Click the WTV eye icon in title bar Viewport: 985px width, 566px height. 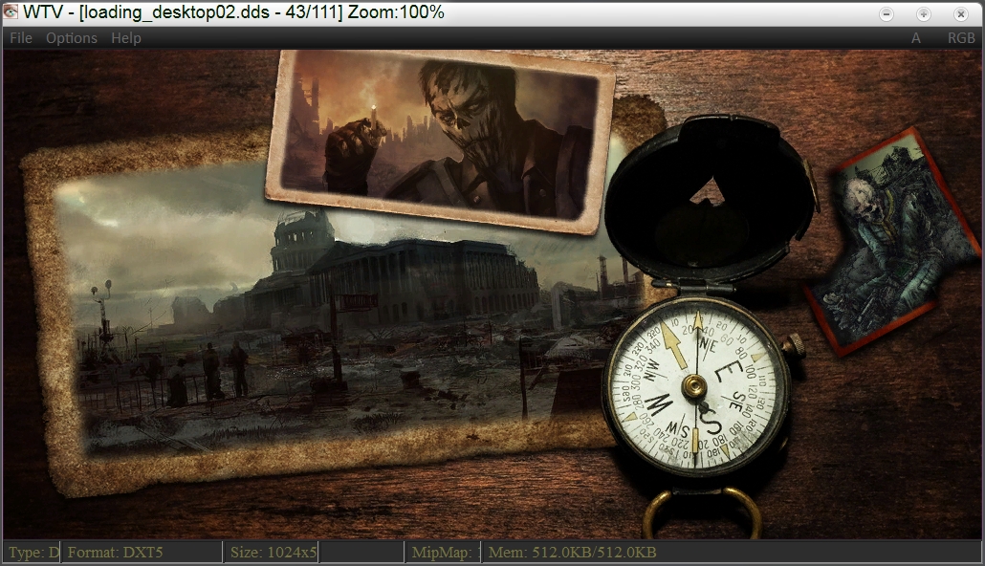click(11, 13)
